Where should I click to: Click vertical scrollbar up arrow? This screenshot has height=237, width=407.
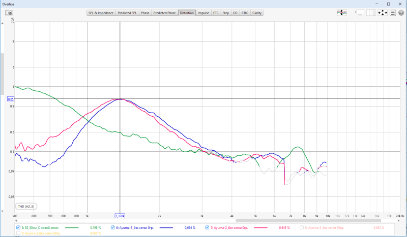(3, 23)
